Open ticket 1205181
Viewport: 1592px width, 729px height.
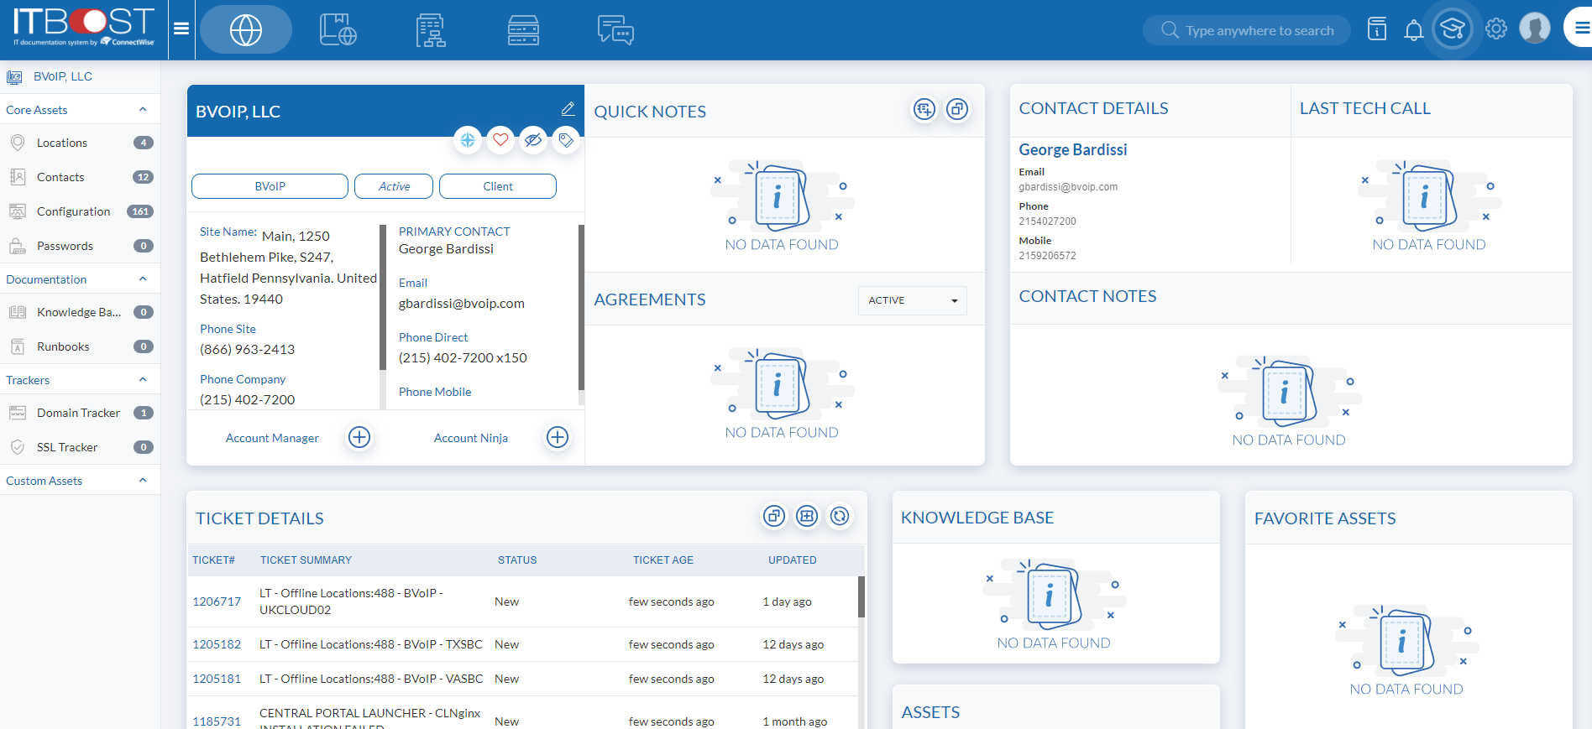pos(217,679)
